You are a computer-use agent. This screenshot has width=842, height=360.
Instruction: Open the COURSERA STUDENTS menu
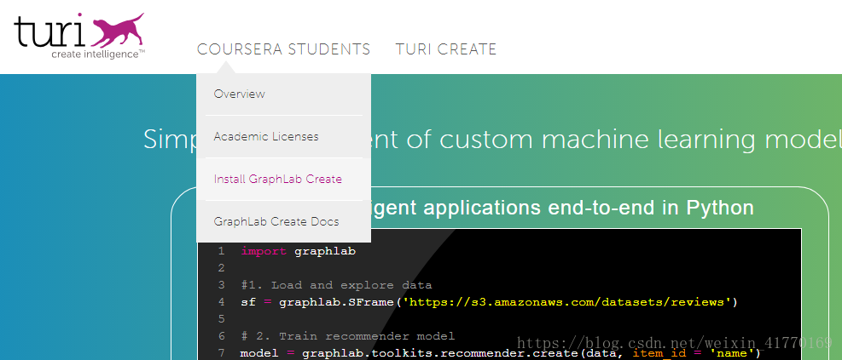pos(283,49)
